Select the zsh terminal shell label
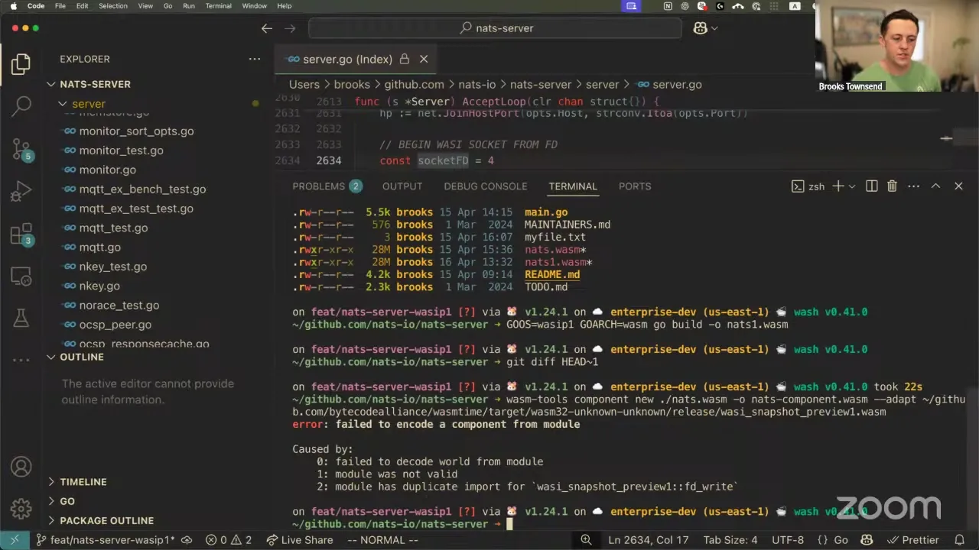Viewport: 979px width, 550px height. 808,186
